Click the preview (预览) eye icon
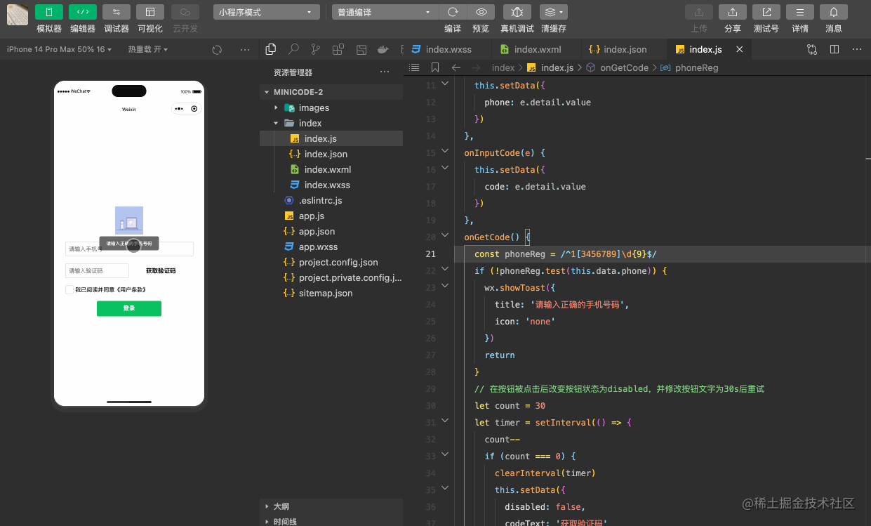871x526 pixels. pyautogui.click(x=481, y=13)
